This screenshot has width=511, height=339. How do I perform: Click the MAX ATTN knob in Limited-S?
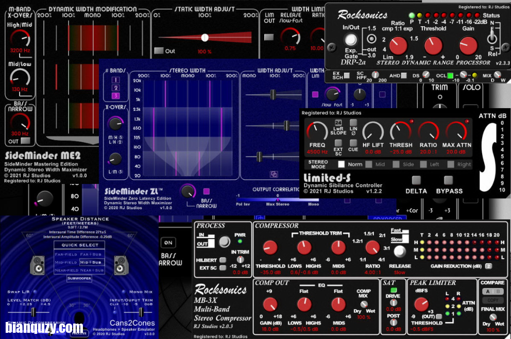456,131
